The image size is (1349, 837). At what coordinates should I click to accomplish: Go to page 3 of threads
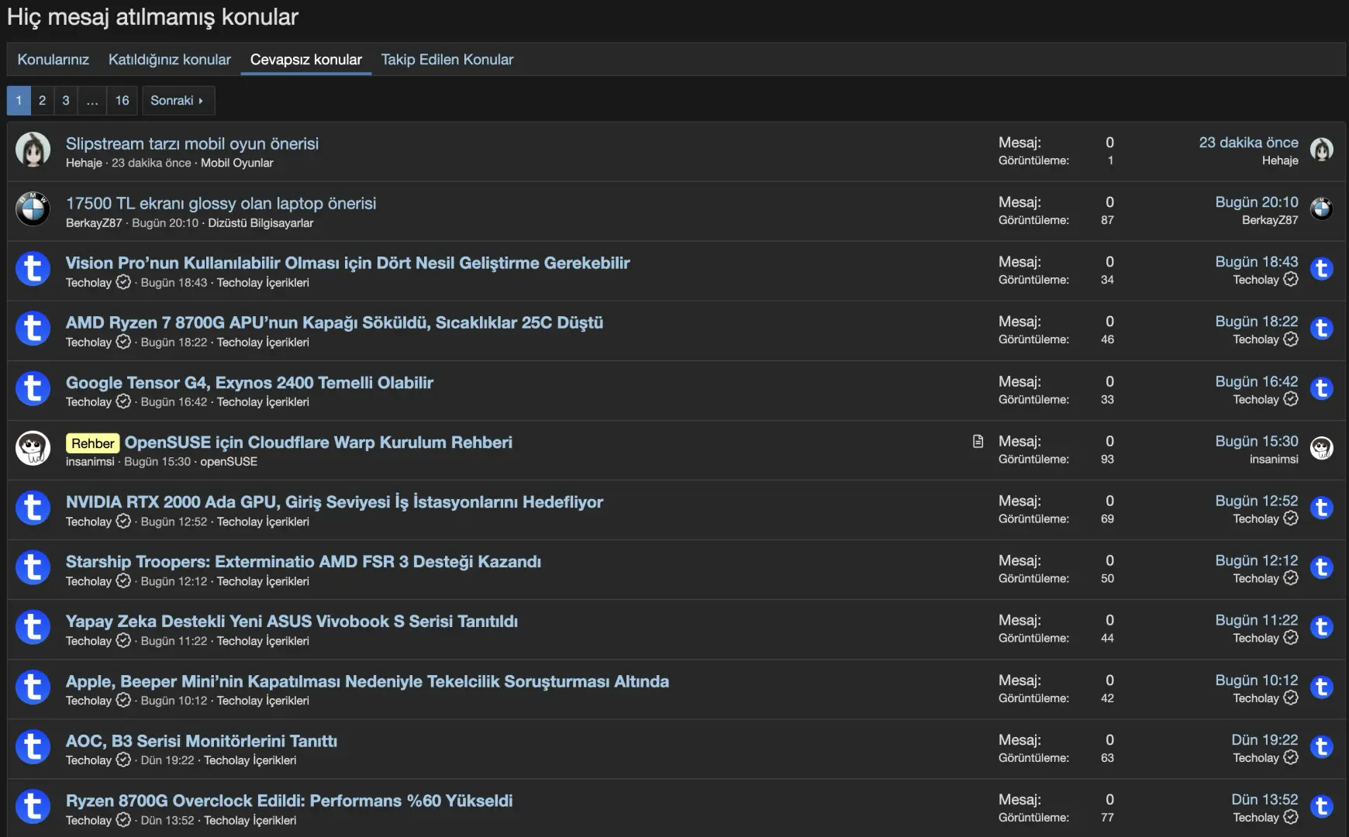[66, 101]
